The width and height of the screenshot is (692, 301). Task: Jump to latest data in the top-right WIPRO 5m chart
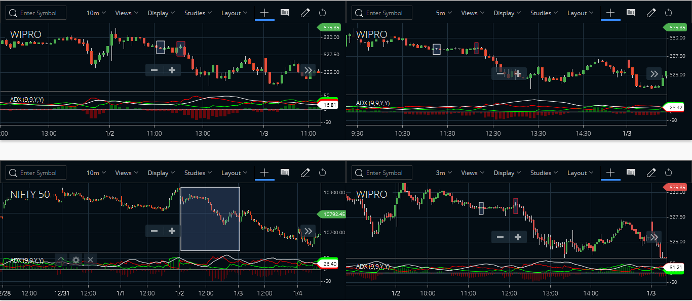(x=654, y=74)
